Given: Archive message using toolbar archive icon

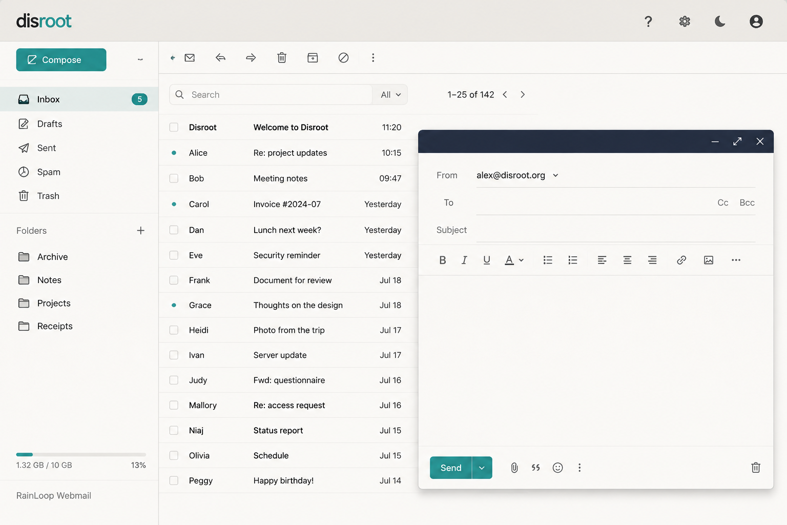Looking at the screenshot, I should 313,57.
